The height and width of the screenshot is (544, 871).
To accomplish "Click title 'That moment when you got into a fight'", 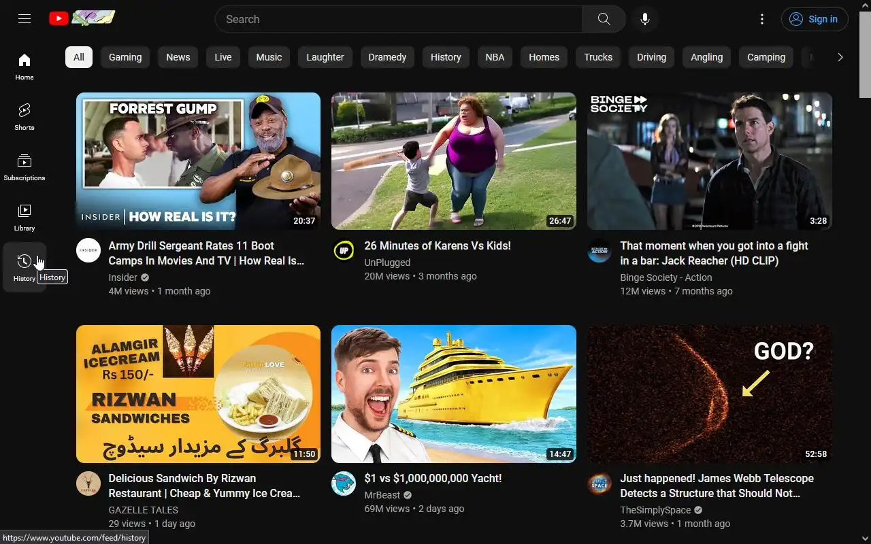I will point(714,253).
